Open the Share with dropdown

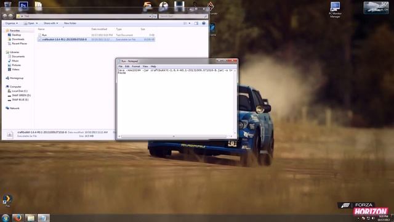(50, 23)
